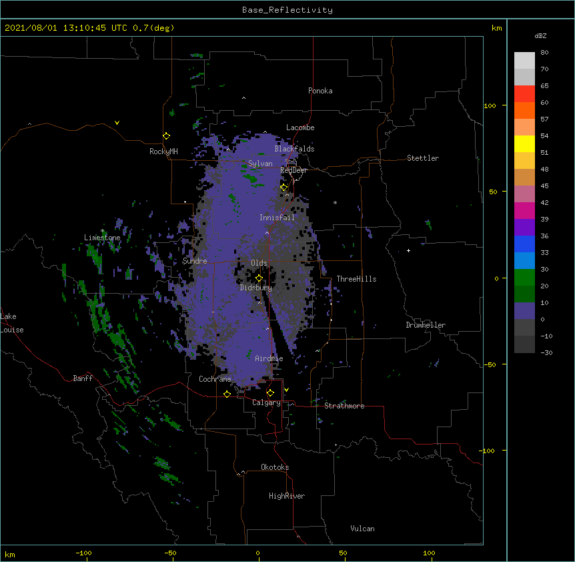Screen dimensions: 575x562
Task: Click the Drumheller city label
Action: click(x=426, y=325)
